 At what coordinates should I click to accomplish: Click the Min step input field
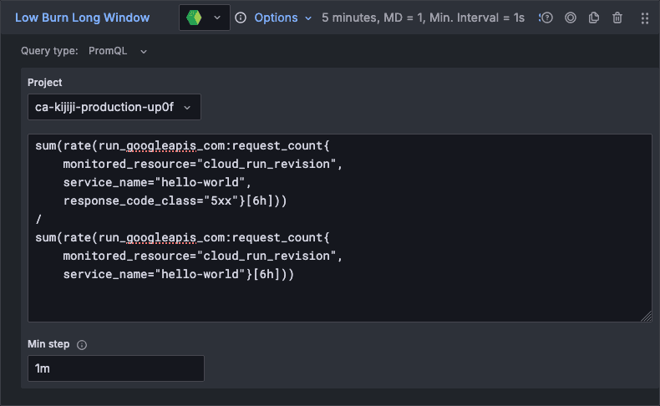[116, 368]
